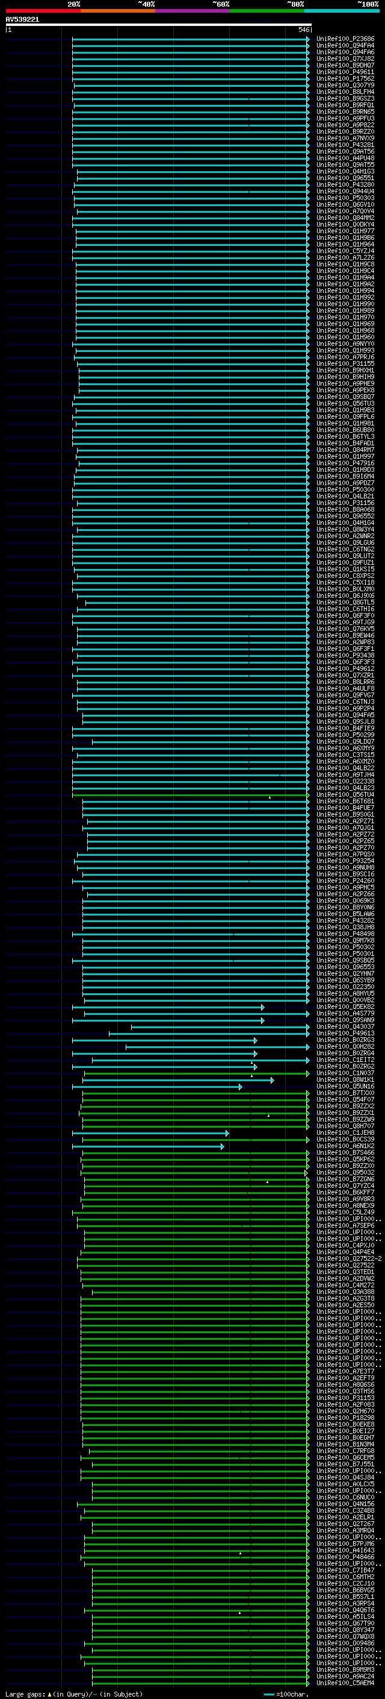Select hit UniRef100_P49611
385x1699 pixels.
tap(345, 72)
